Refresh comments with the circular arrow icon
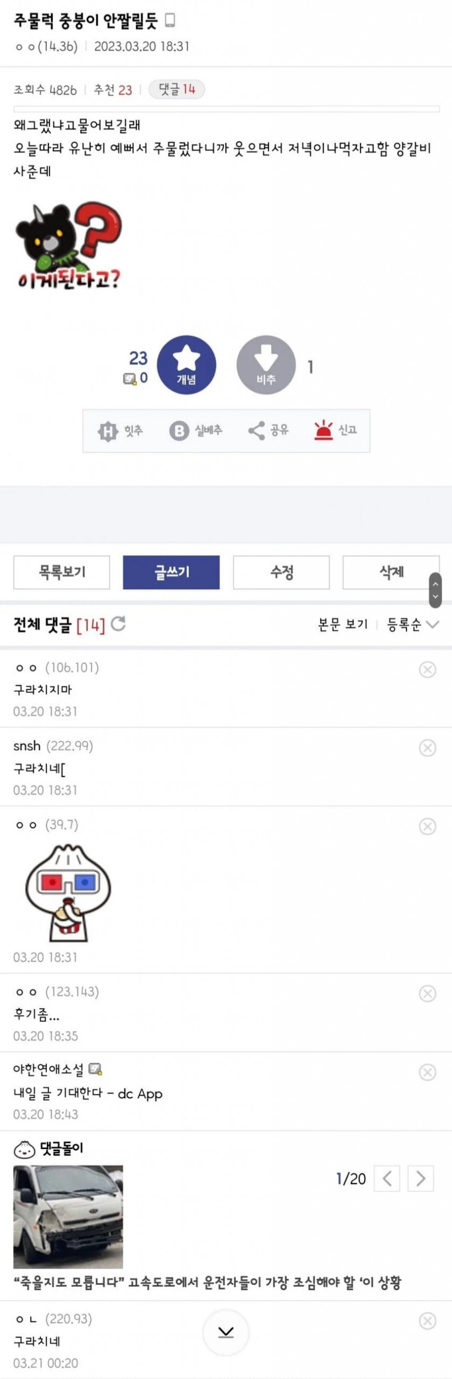Viewport: 452px width, 1379px height. 118,624
